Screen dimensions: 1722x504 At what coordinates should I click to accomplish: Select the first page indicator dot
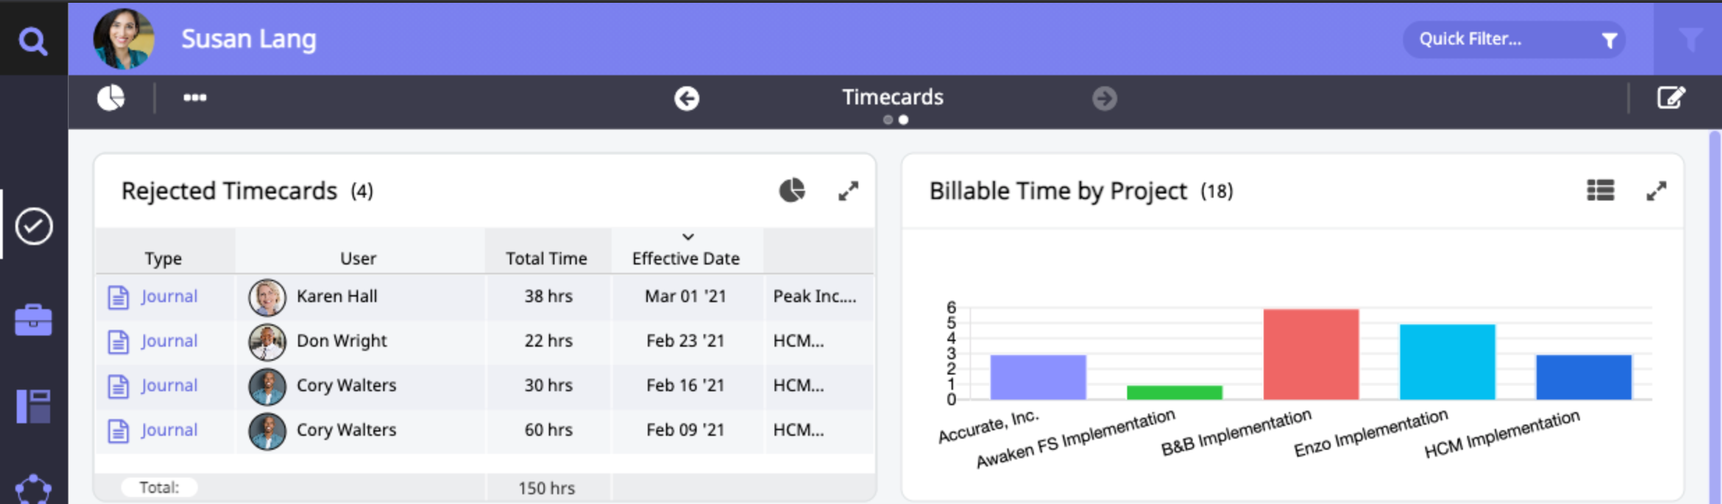click(x=887, y=120)
